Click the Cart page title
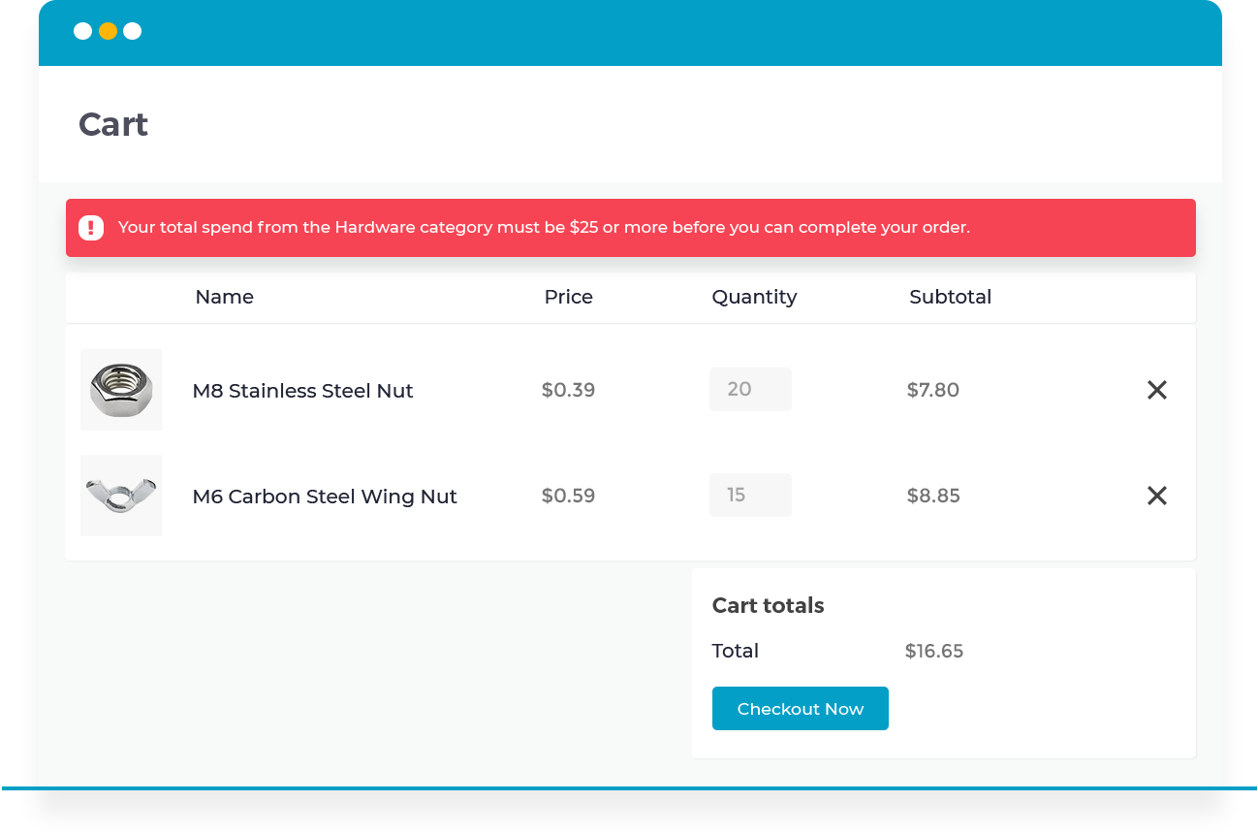The image size is (1258, 834). [112, 124]
